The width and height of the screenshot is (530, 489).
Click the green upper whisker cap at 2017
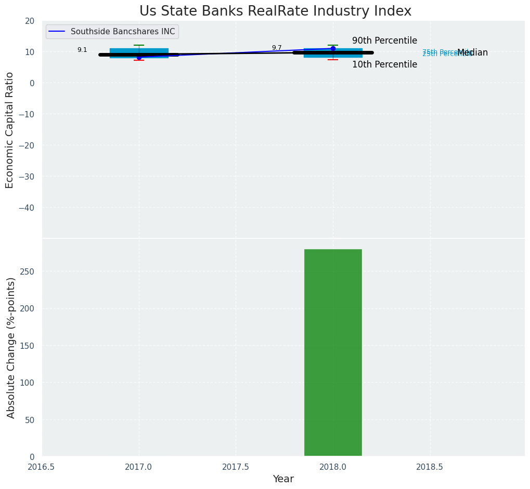[x=139, y=45]
